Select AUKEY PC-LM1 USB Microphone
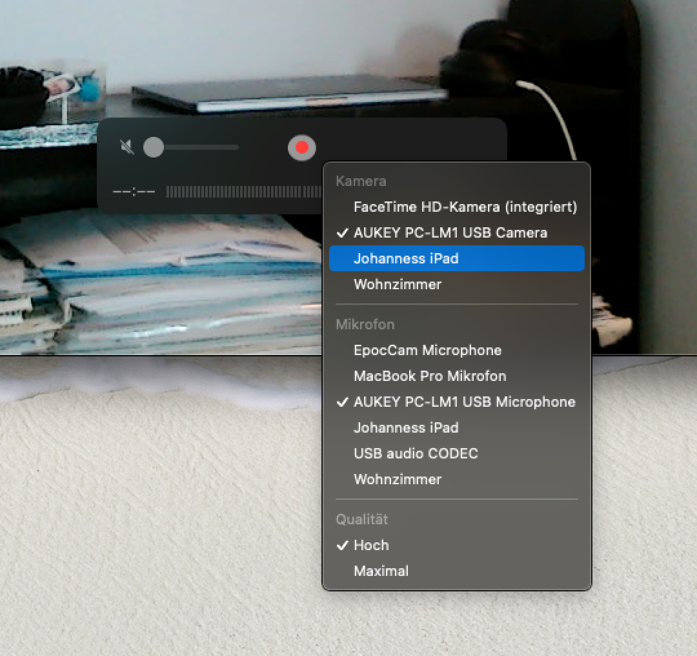The height and width of the screenshot is (656, 697). (456, 402)
